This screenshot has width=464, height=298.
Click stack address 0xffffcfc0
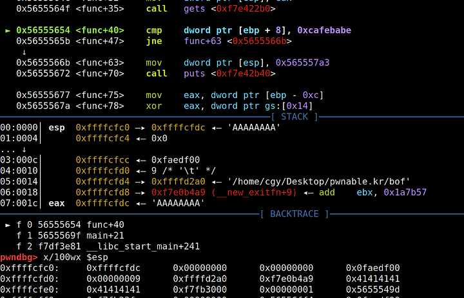pos(102,128)
